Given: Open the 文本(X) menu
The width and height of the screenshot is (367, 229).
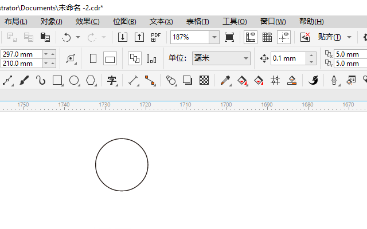Looking at the screenshot, I should (161, 22).
